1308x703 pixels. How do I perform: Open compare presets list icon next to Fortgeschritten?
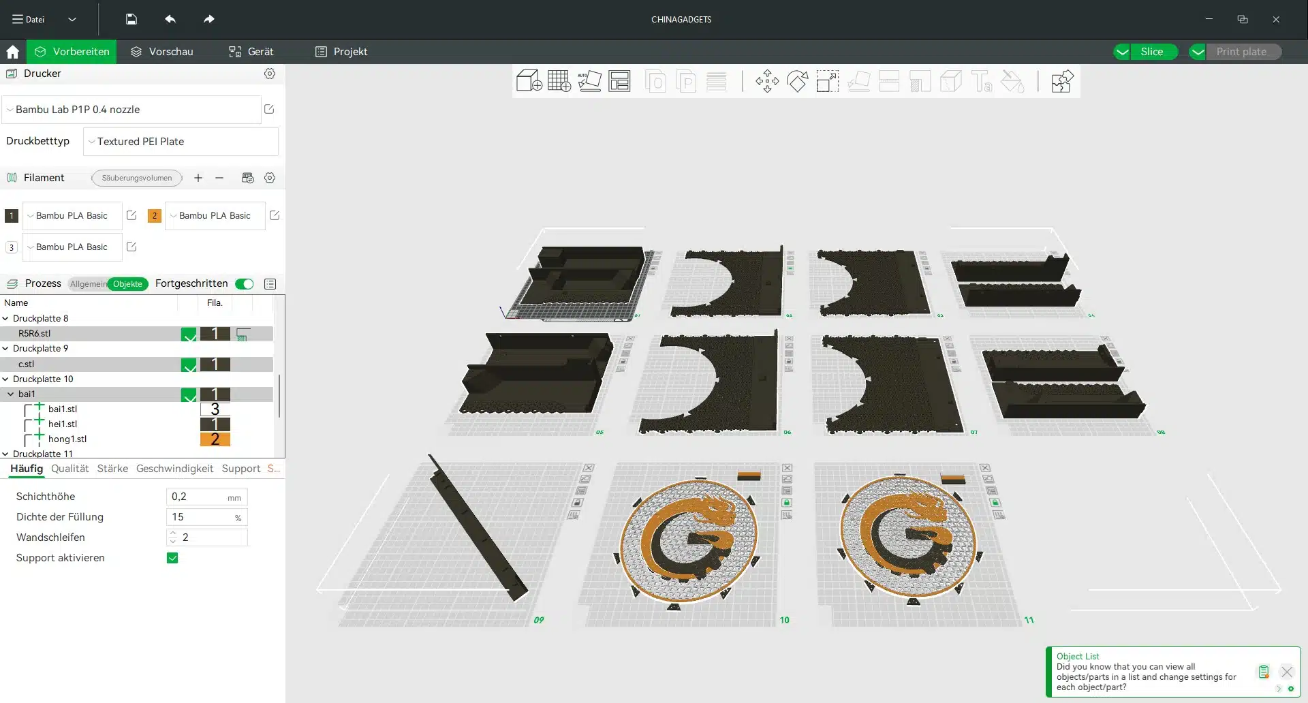coord(270,284)
